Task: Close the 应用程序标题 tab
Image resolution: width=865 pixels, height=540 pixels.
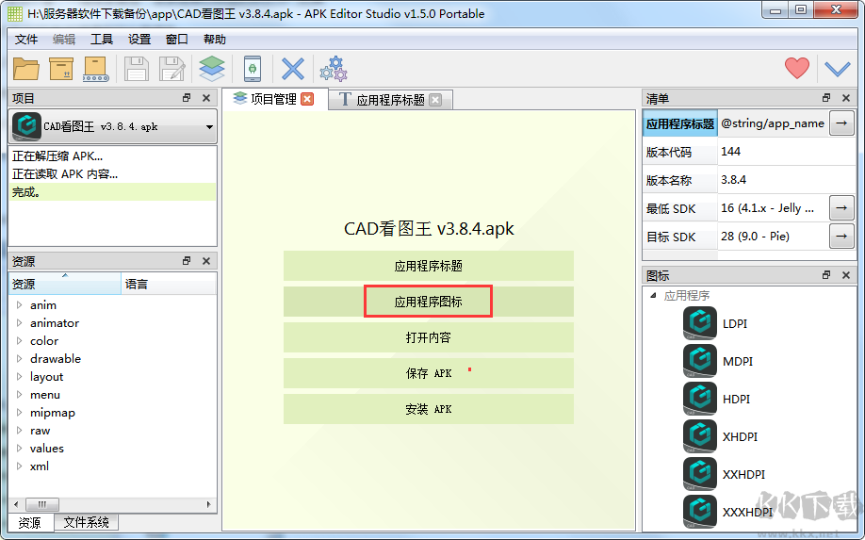Action: pyautogui.click(x=435, y=100)
